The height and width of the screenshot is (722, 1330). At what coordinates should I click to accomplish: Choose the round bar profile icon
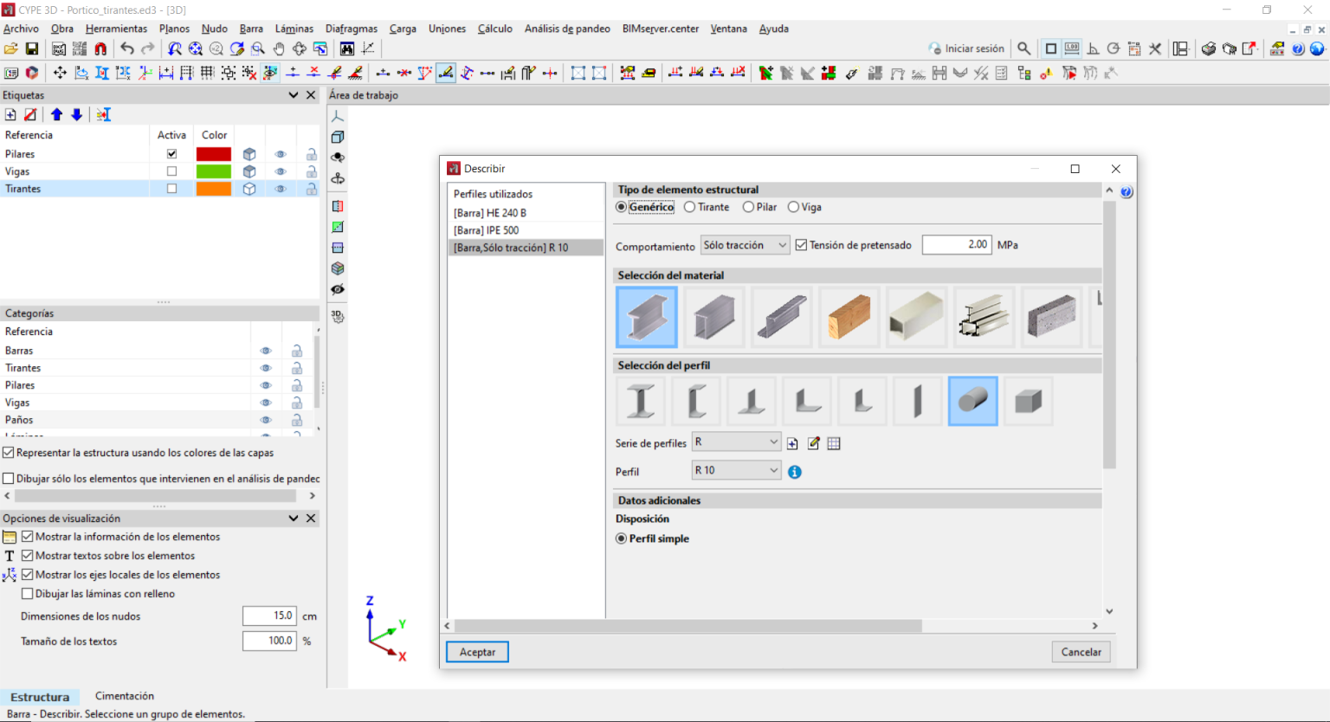973,401
